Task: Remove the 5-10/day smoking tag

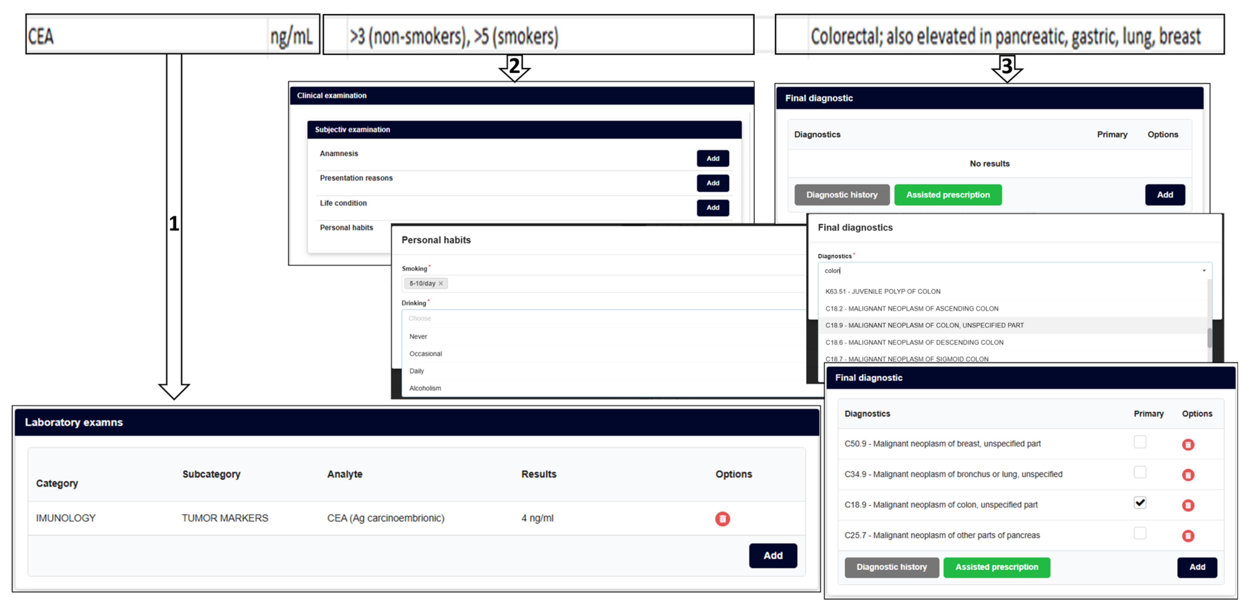Action: pyautogui.click(x=441, y=284)
